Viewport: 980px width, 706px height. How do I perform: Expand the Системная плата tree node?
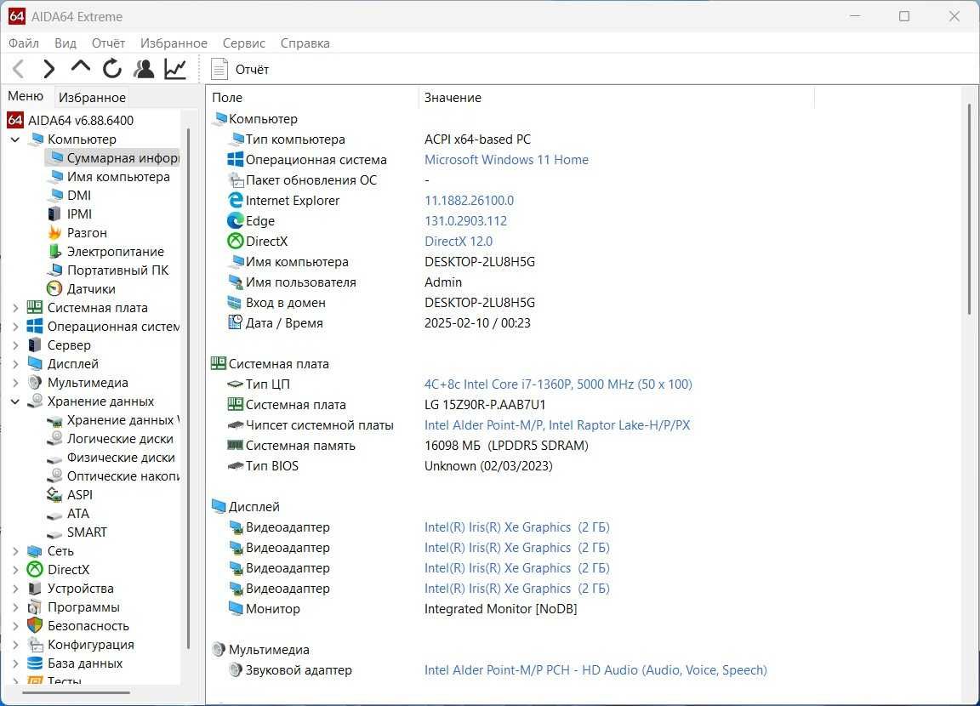pos(15,308)
